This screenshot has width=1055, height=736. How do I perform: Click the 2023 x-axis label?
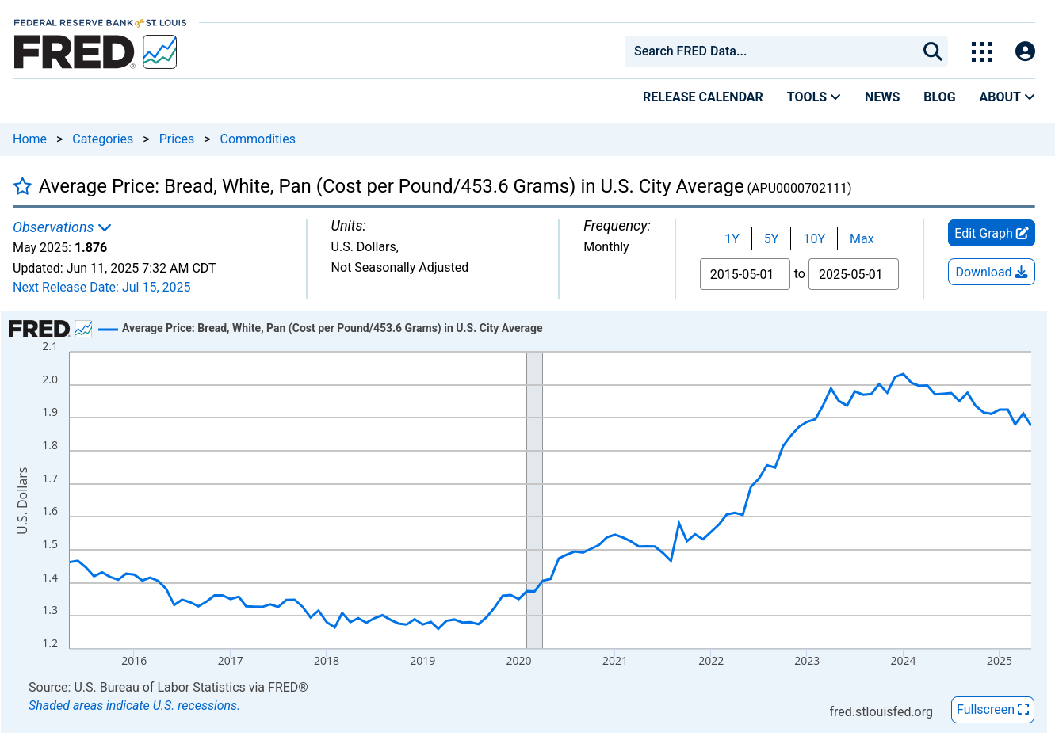coord(807,661)
